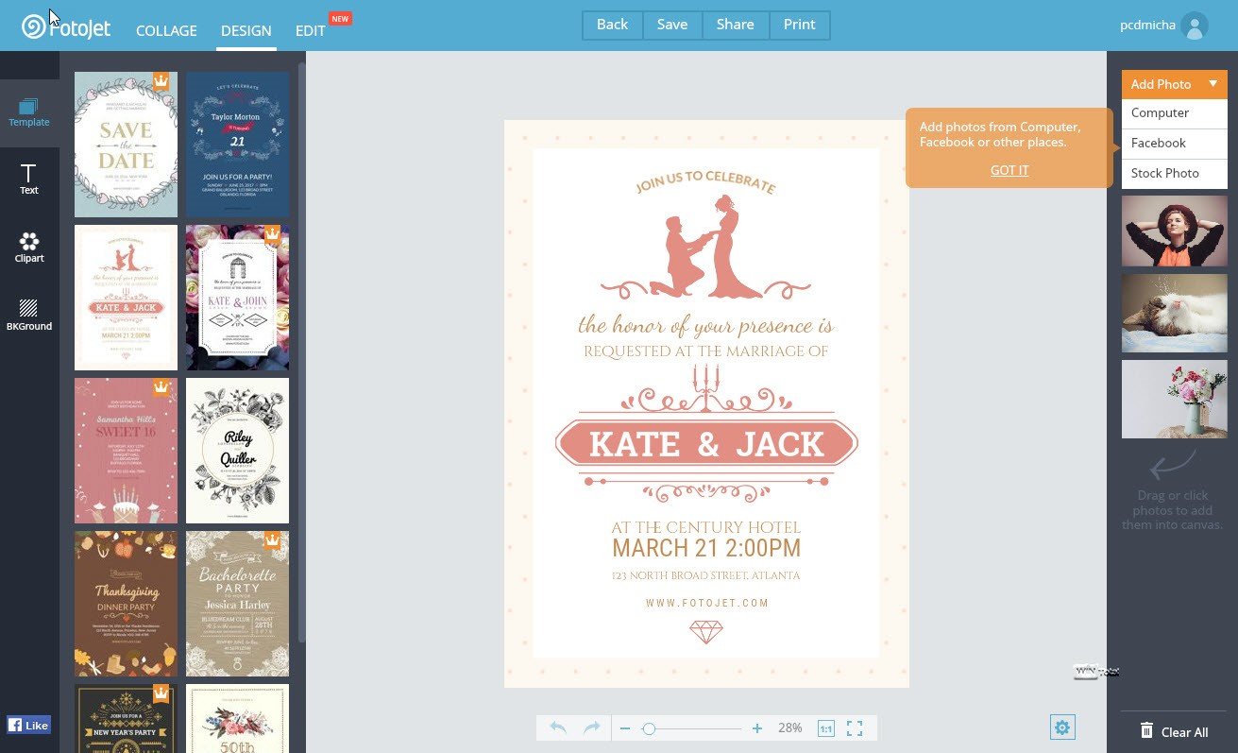Choose Stock Photo as photo source
The height and width of the screenshot is (753, 1238).
(x=1174, y=173)
